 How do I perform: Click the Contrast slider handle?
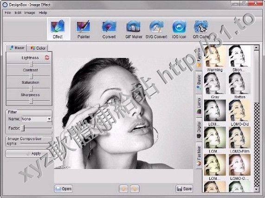point(32,76)
